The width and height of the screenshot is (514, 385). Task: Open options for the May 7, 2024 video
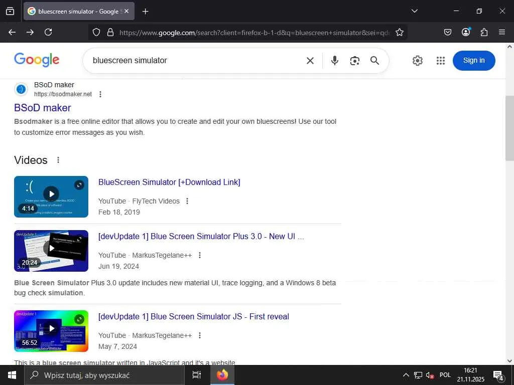tap(200, 335)
